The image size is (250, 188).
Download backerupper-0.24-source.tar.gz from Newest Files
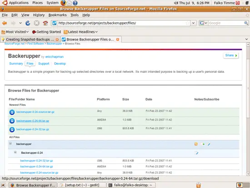35,112
